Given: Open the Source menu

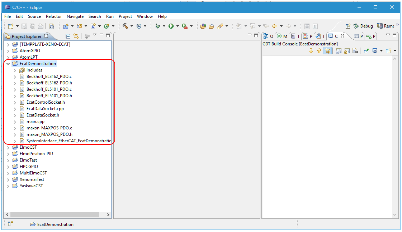Looking at the screenshot, I should (x=34, y=16).
